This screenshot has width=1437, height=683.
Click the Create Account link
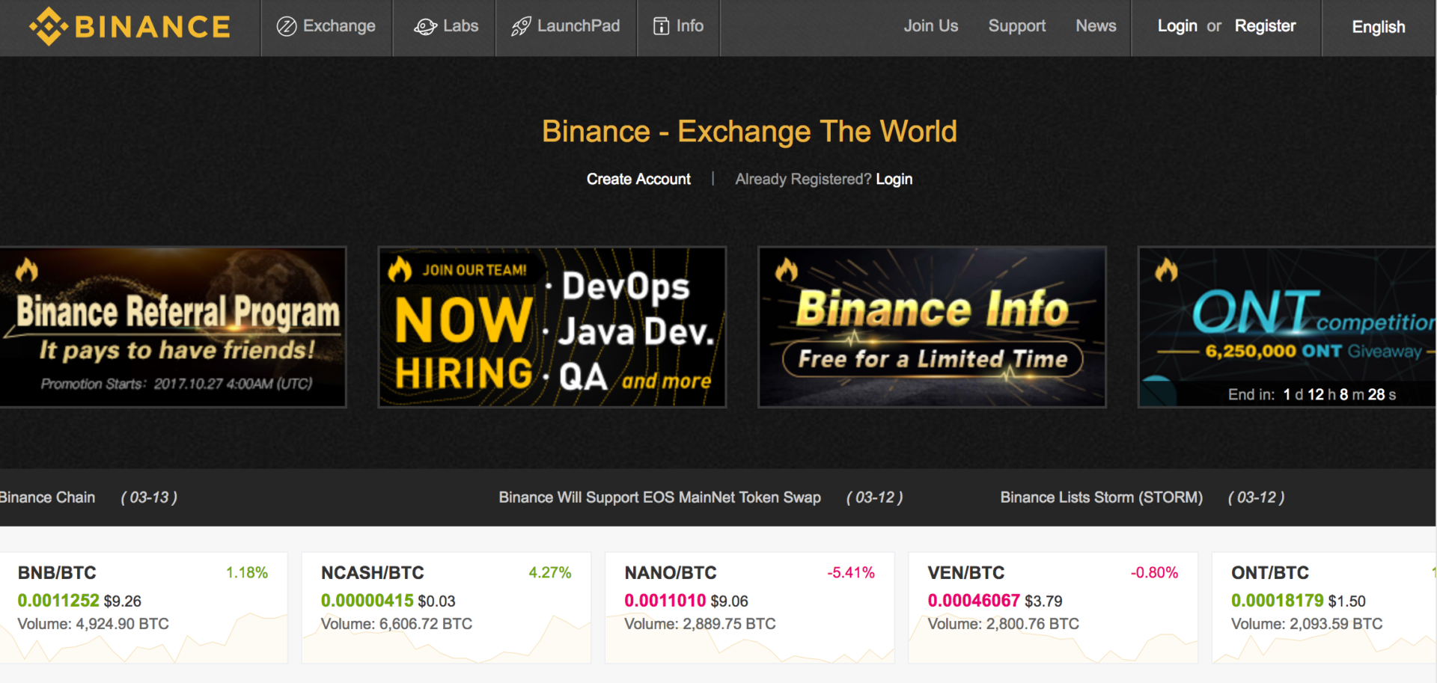[x=638, y=180]
